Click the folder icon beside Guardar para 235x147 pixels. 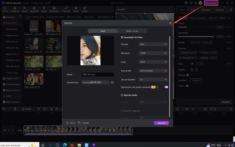(x=112, y=83)
